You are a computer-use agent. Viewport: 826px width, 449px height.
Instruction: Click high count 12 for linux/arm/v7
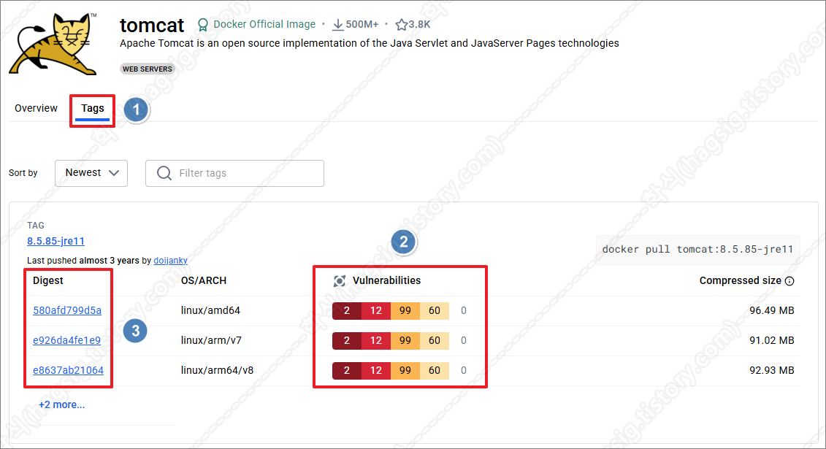coord(375,340)
